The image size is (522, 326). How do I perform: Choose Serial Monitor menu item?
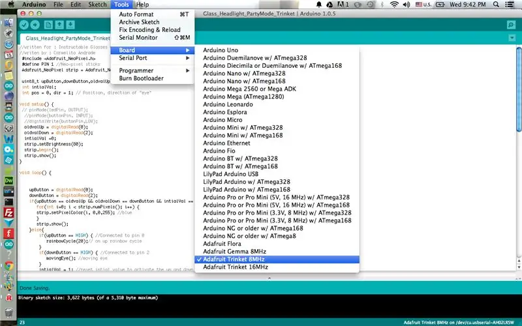[153, 38]
